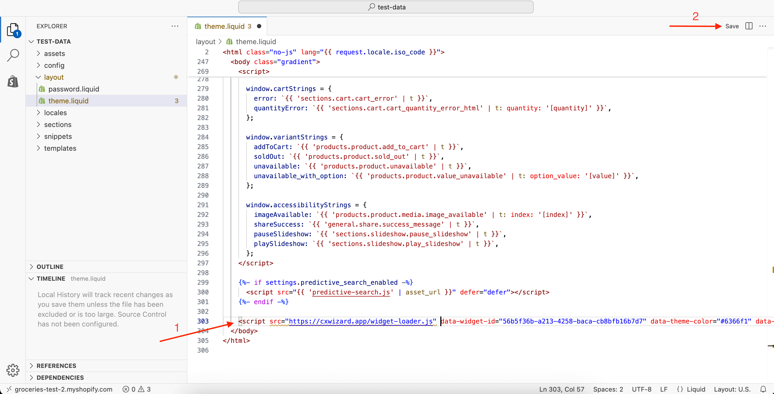Viewport: 774px width, 394px height.
Task: Click the layout breadcrumb item
Action: (206, 42)
